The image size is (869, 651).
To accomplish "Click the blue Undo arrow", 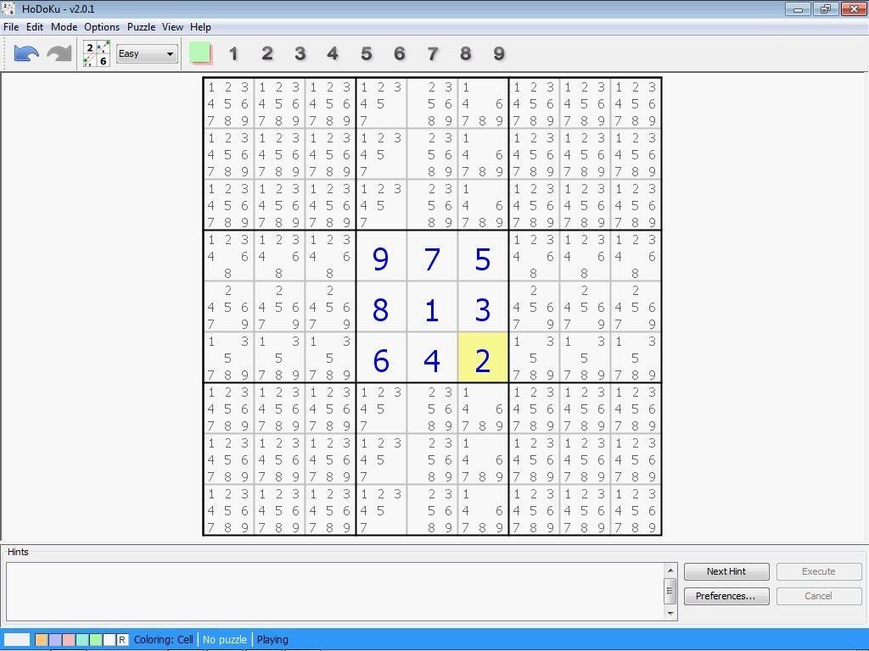I will click(x=26, y=53).
